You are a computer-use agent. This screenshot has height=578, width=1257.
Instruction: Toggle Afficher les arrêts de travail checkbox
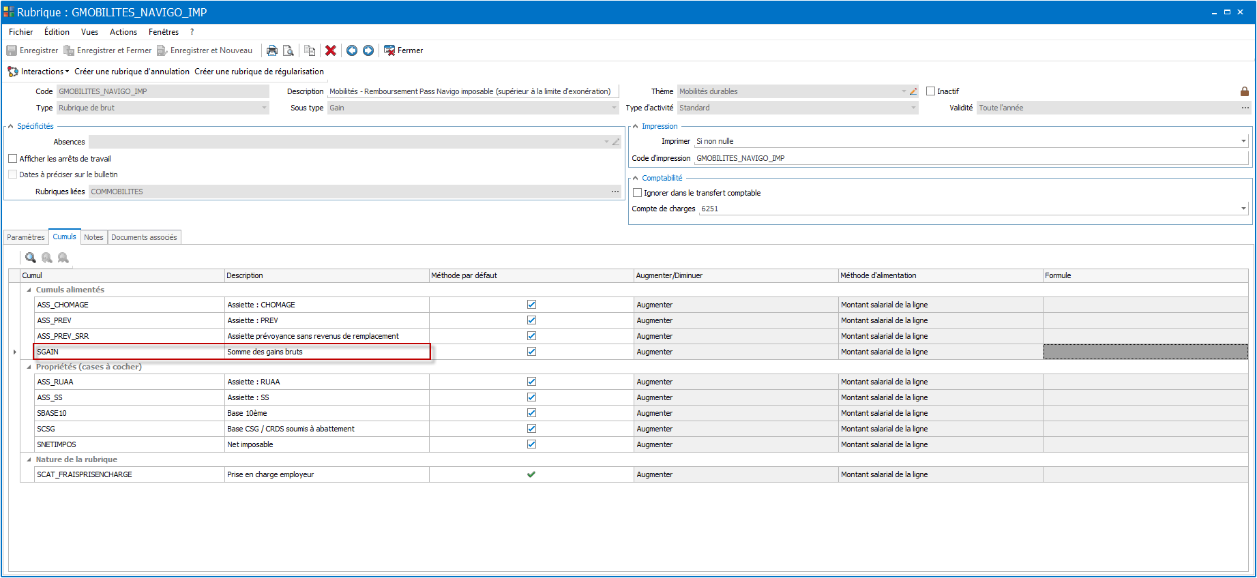pyautogui.click(x=12, y=159)
